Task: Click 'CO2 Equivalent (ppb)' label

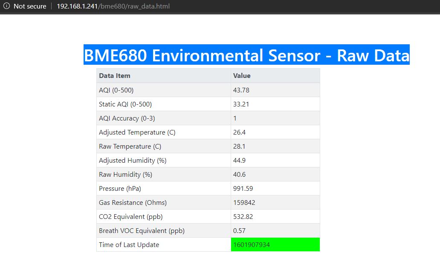Action: pyautogui.click(x=130, y=217)
